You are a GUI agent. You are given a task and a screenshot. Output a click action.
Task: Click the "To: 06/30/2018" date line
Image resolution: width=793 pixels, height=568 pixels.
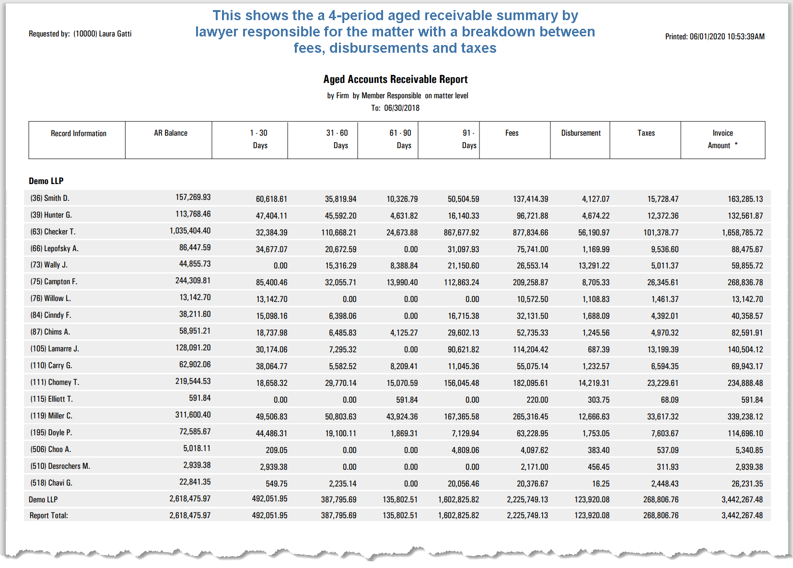tap(395, 108)
